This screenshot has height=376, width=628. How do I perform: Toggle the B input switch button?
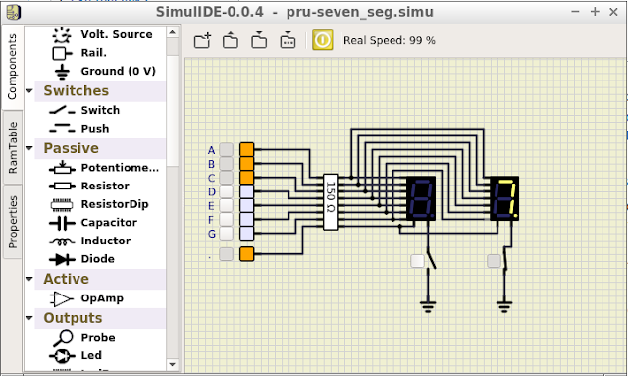(227, 164)
